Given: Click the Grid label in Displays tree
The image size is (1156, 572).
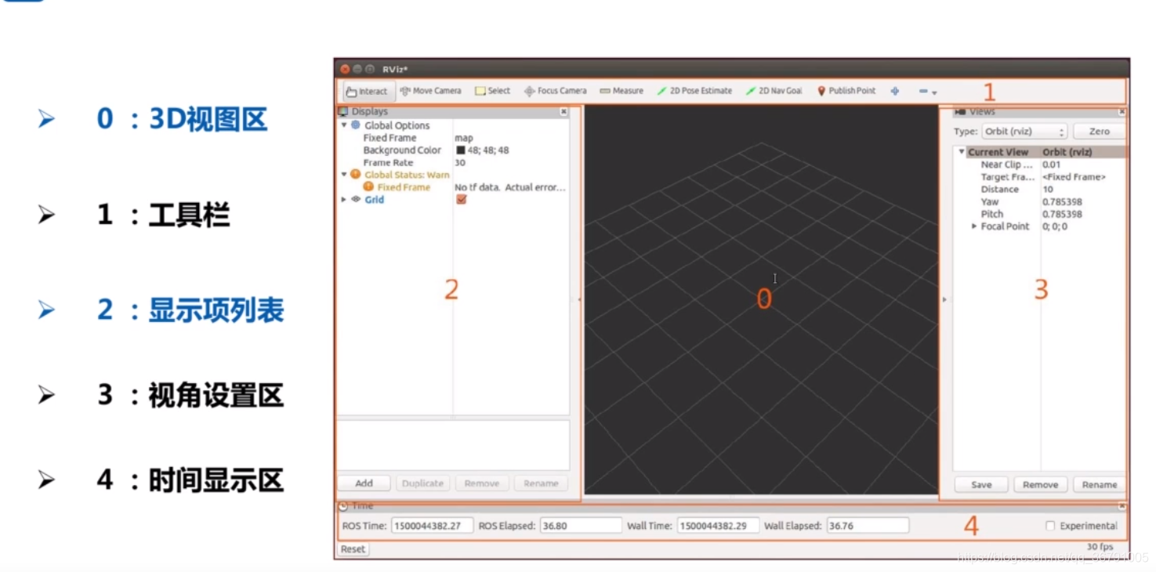Looking at the screenshot, I should [374, 200].
